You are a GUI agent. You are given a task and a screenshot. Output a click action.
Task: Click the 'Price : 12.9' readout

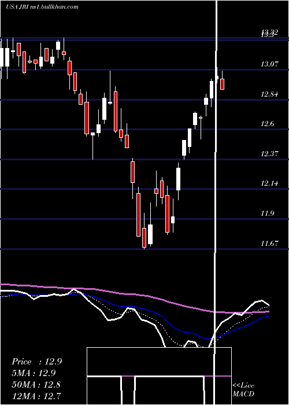pos(36,362)
